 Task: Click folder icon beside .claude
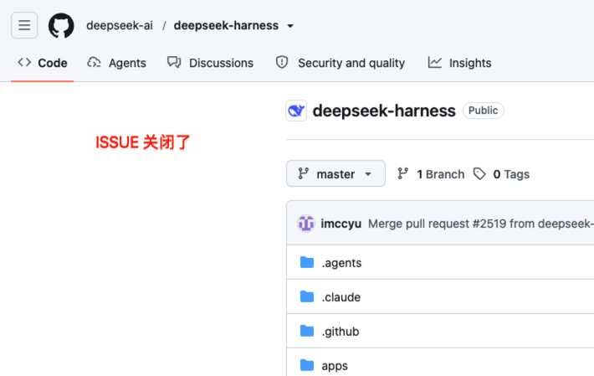(307, 296)
